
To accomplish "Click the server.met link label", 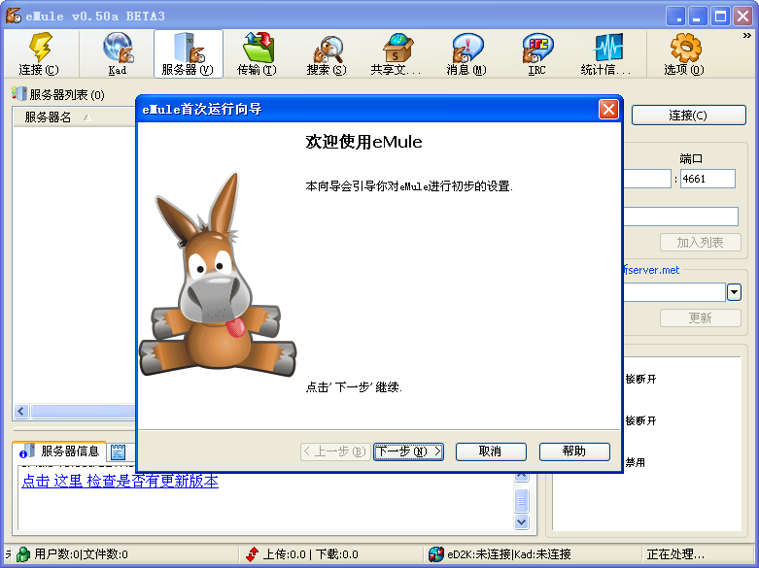I will tap(652, 270).
